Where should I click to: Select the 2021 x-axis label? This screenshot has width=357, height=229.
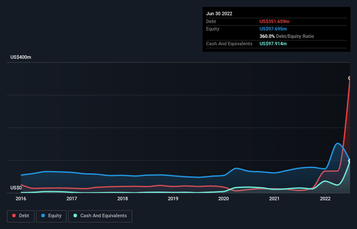274,199
